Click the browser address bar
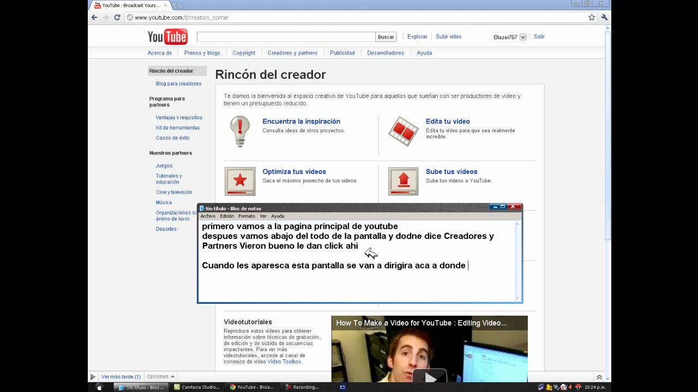 point(360,17)
